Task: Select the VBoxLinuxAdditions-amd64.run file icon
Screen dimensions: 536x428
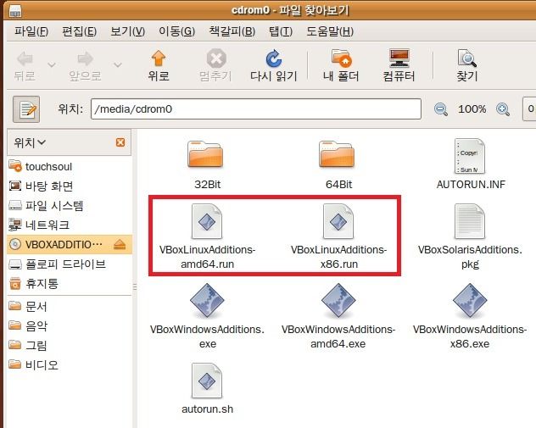Action: coord(207,221)
